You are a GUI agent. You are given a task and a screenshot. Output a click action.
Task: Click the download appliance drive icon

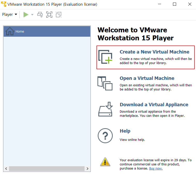(x=105, y=109)
